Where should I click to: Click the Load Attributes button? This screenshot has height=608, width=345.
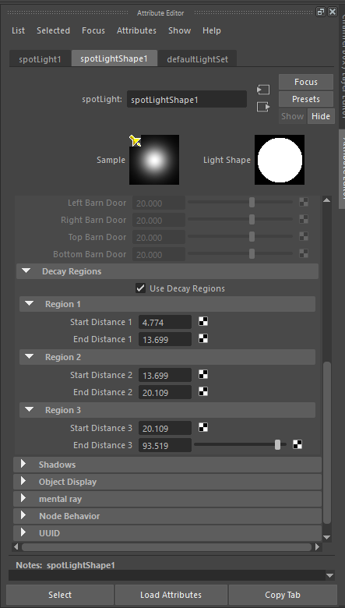click(171, 595)
